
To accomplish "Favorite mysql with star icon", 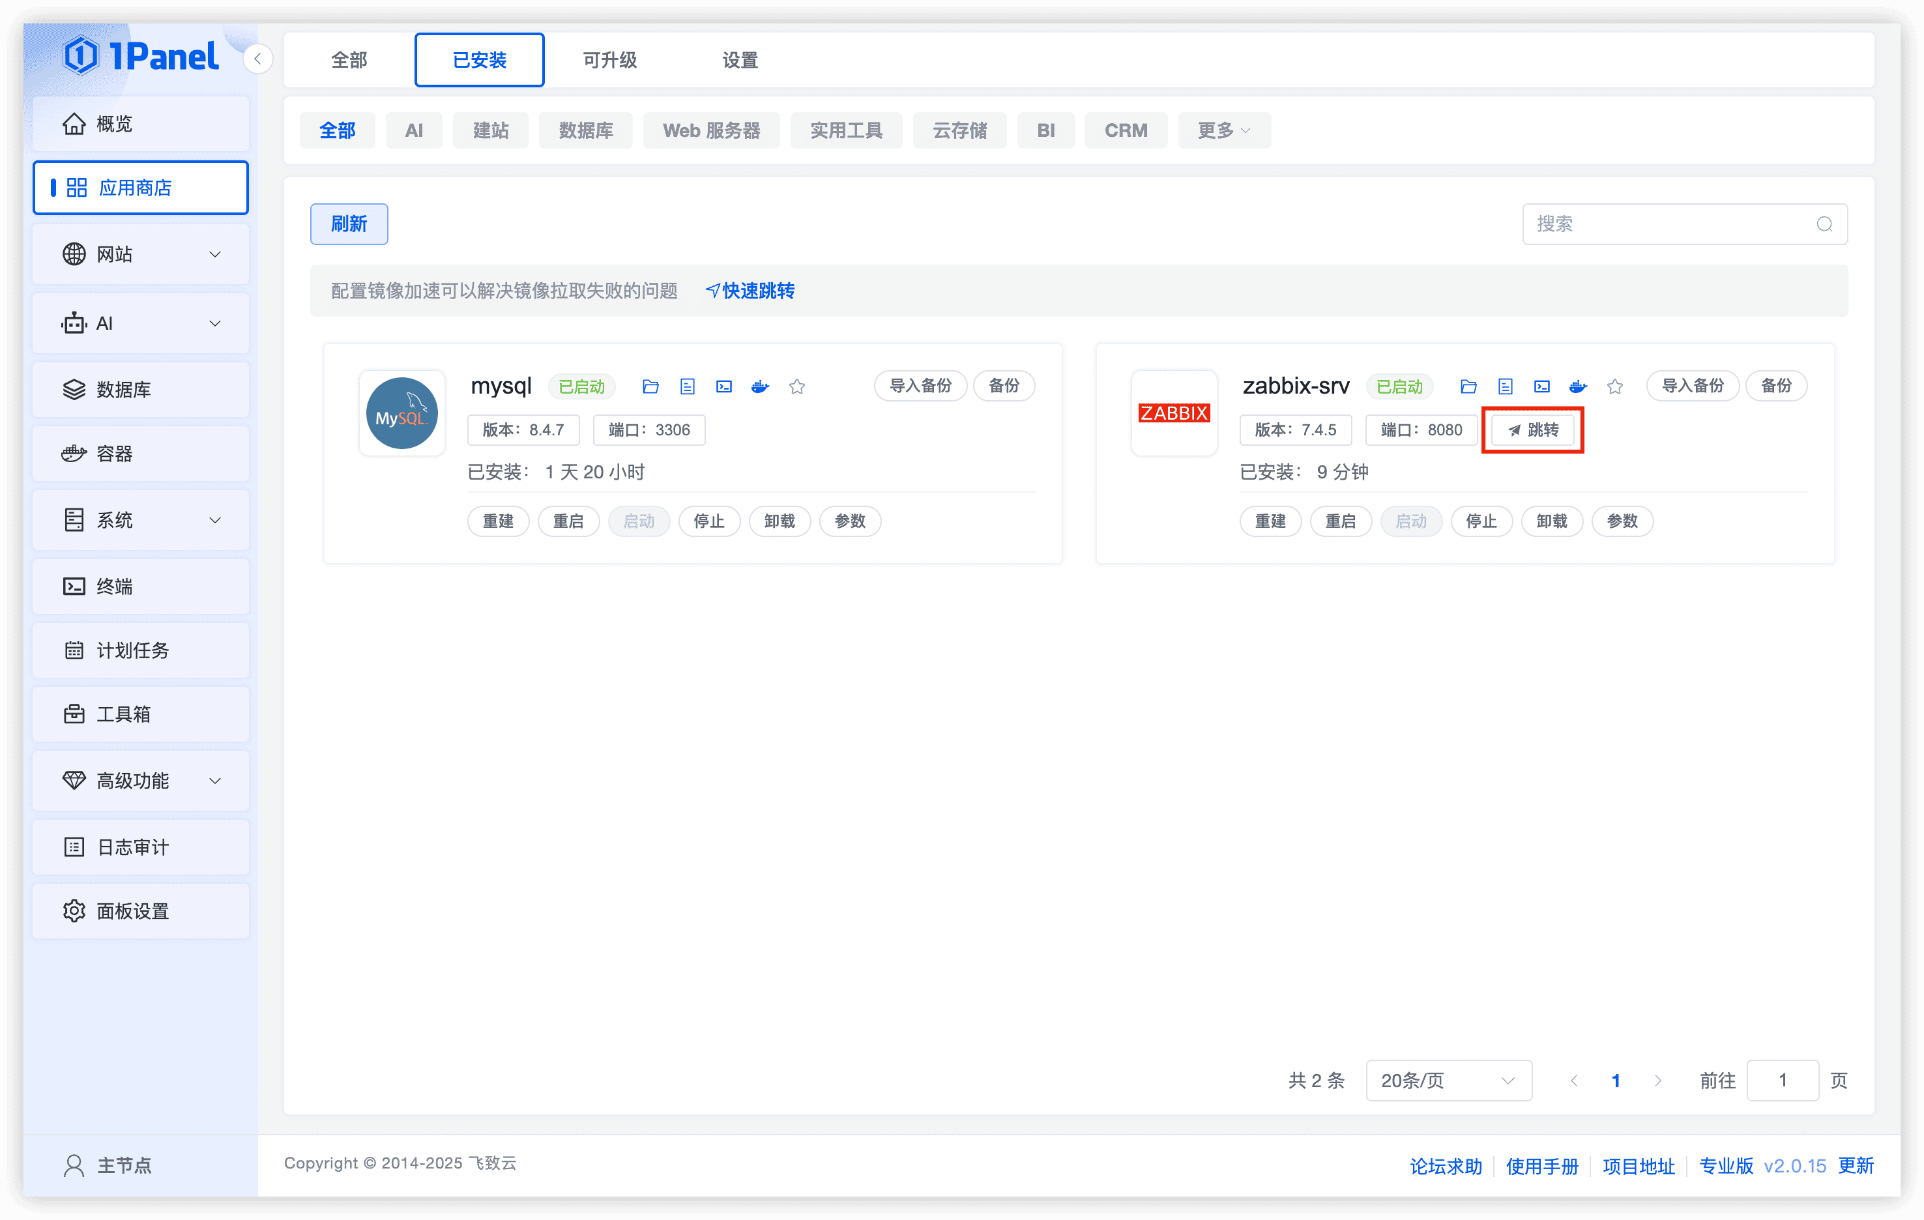I will (796, 386).
